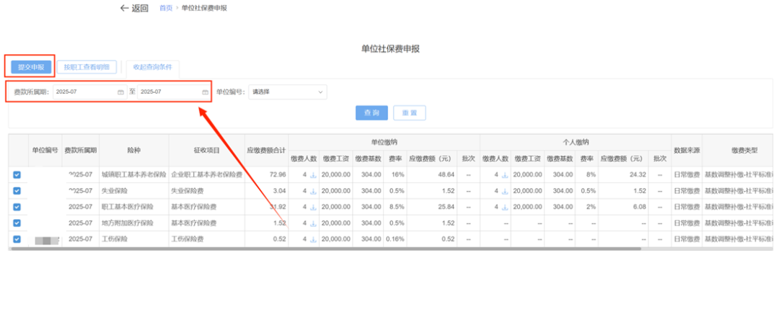Click the back arrow 返回
Screen dimensions: 779x312
click(133, 9)
